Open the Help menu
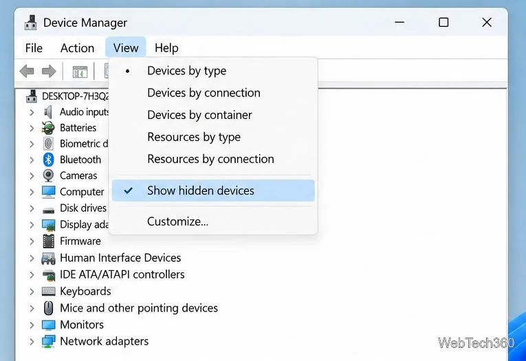This screenshot has height=361, width=526. pyautogui.click(x=166, y=48)
